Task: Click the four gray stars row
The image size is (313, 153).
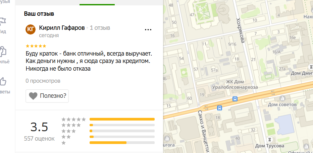Action: pyautogui.click(x=71, y=125)
